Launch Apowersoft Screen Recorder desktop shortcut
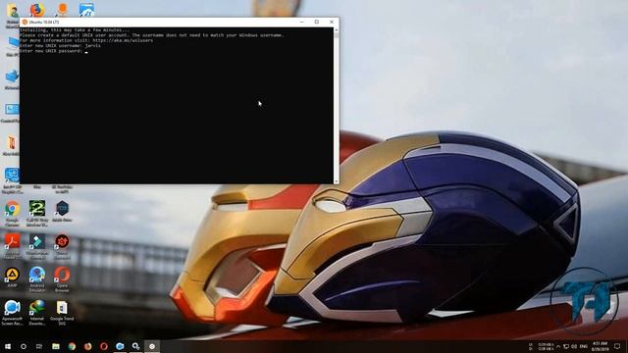The height and width of the screenshot is (353, 628). click(13, 307)
